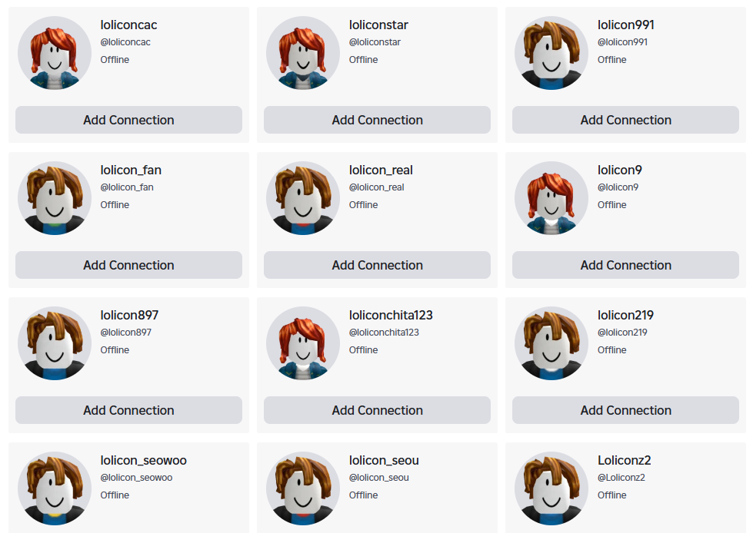Click Offline status under @lolicon_seou
Image resolution: width=753 pixels, height=533 pixels.
[364, 495]
